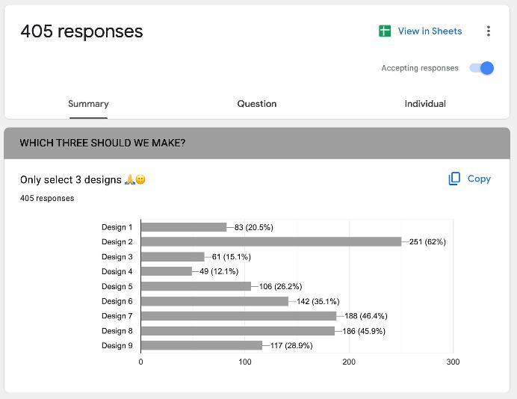This screenshot has height=399, width=517.
Task: Click the 'WHICH THREE SHOULD WE MAKE?' section header
Action: (x=102, y=143)
